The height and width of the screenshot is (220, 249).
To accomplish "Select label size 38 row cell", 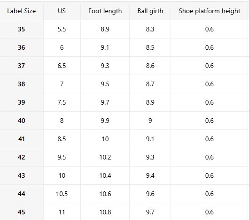I will point(22,84).
